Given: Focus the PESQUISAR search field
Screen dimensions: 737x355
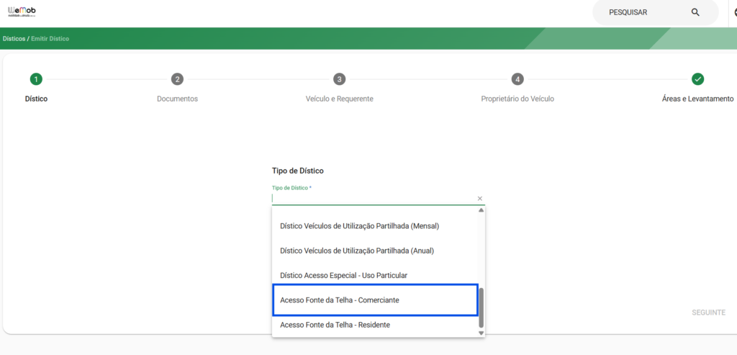Looking at the screenshot, I should pos(655,13).
